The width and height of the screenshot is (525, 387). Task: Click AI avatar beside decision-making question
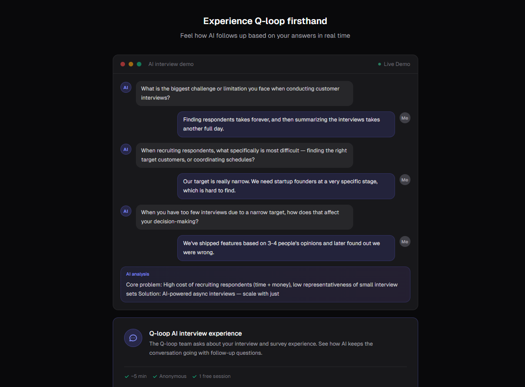click(126, 211)
